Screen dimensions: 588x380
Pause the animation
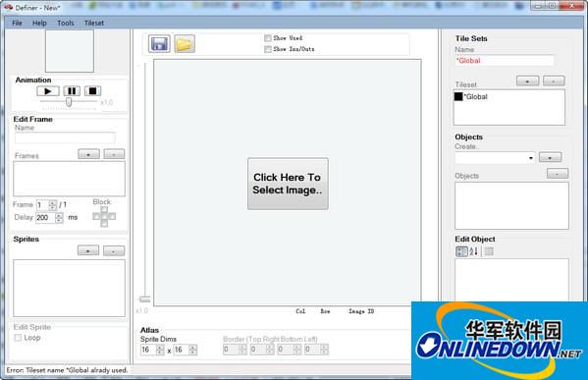click(72, 90)
